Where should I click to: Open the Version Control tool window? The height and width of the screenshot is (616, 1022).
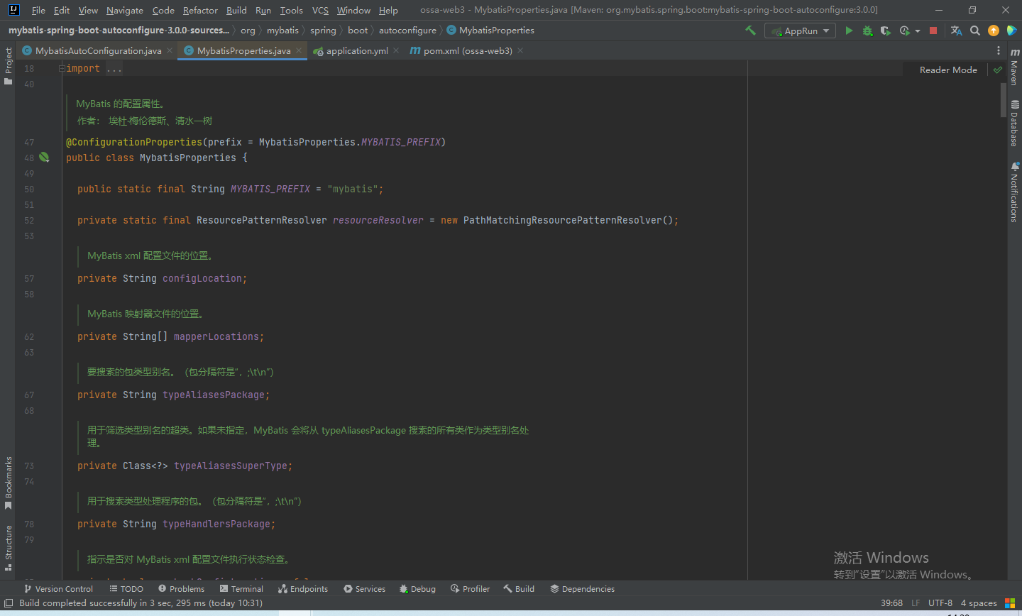58,589
